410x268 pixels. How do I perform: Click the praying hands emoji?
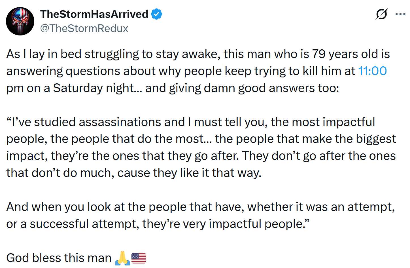click(x=122, y=258)
